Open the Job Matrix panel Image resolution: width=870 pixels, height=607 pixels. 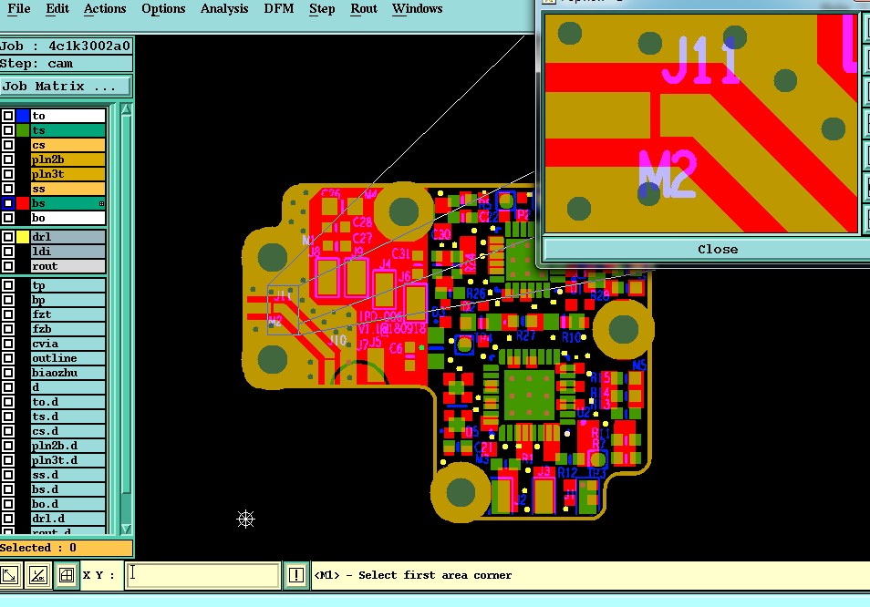click(x=66, y=86)
